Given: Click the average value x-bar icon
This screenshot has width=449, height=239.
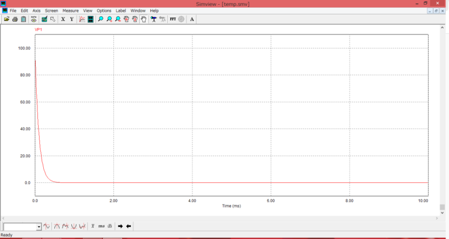Looking at the screenshot, I should [x=93, y=226].
